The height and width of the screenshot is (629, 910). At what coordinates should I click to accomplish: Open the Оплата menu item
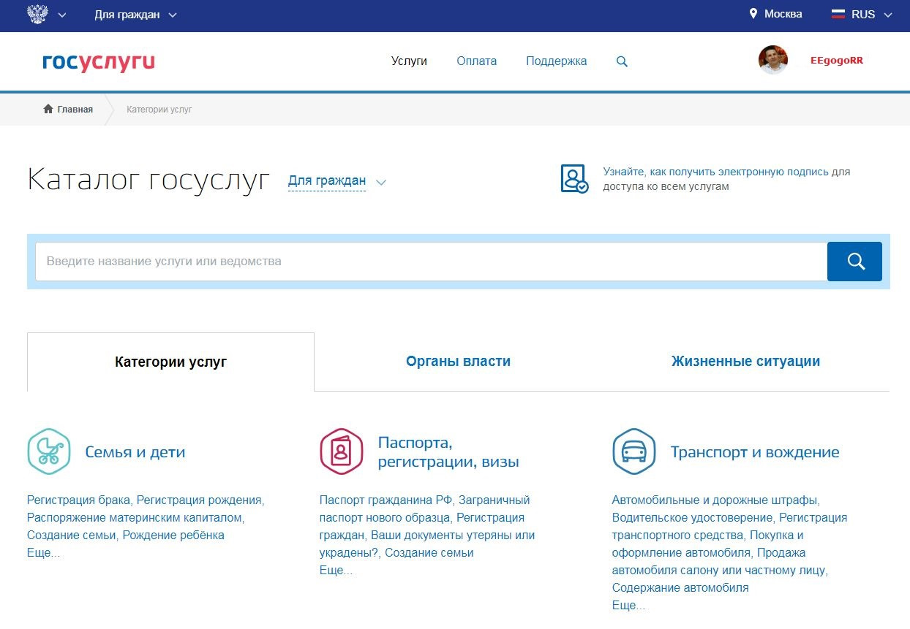(x=476, y=61)
